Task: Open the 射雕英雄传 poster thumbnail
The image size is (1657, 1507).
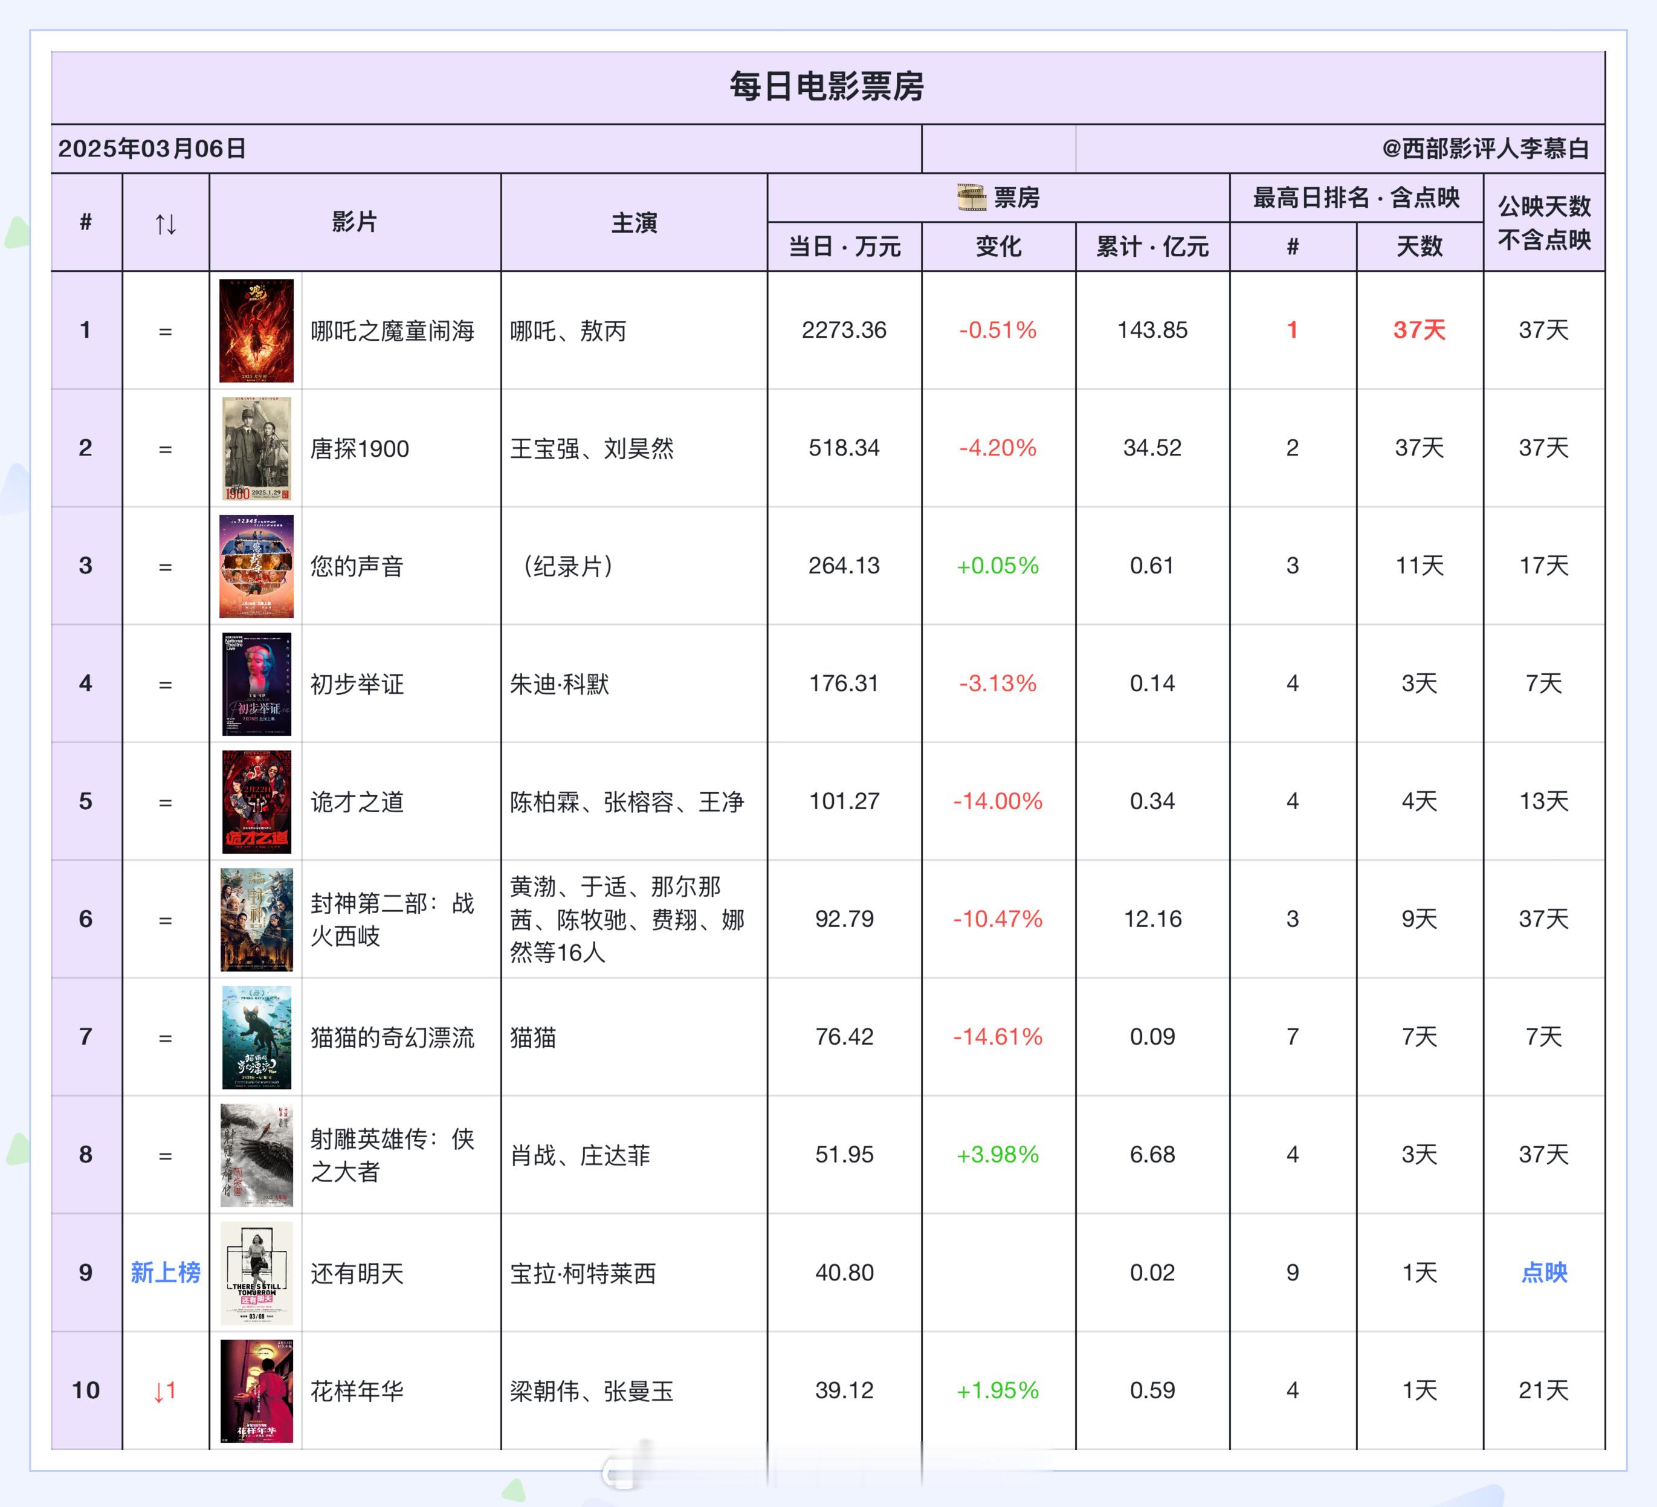Action: click(256, 1155)
